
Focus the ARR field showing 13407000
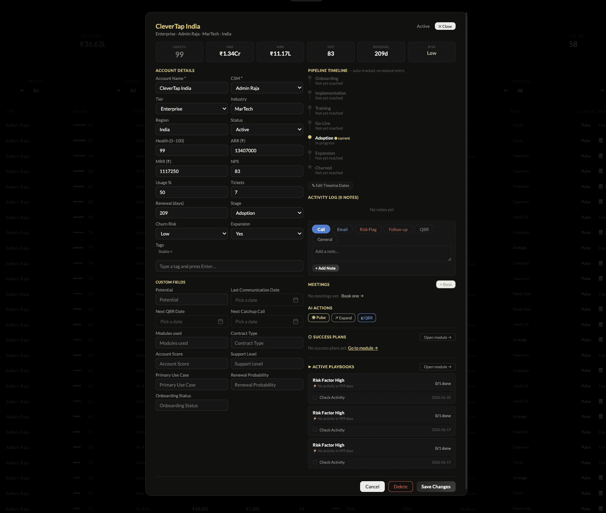point(267,150)
